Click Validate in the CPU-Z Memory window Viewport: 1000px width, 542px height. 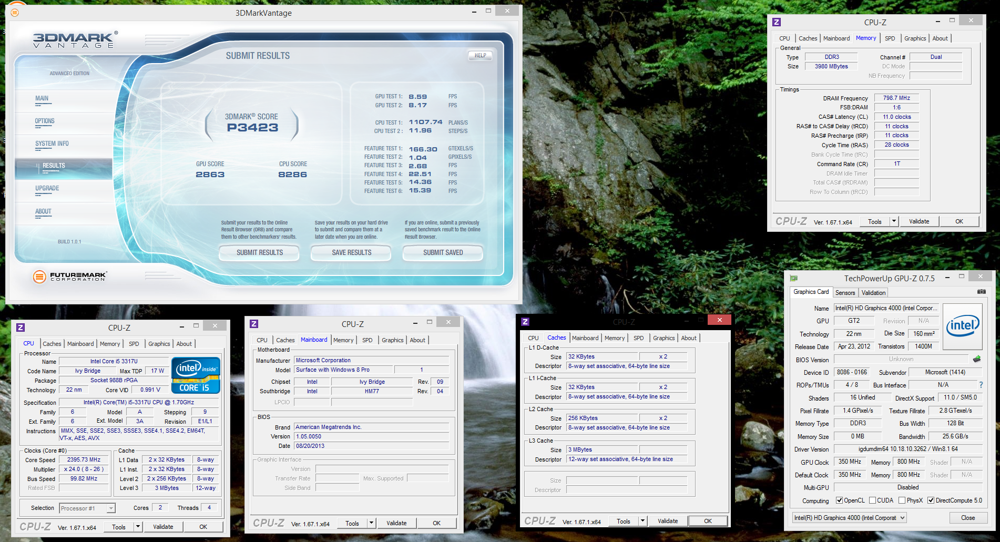(919, 221)
